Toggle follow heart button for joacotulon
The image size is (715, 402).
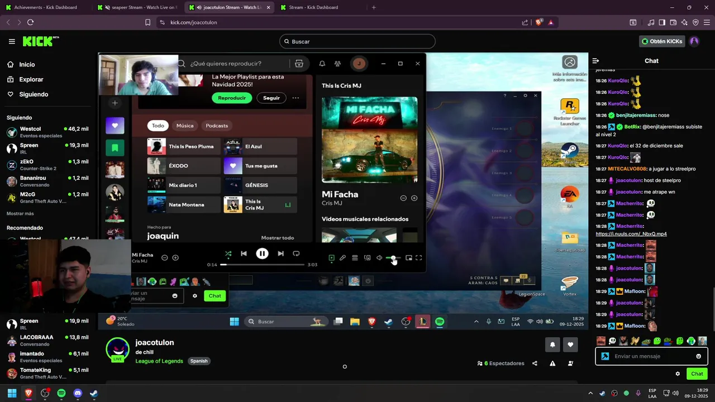coord(570,345)
